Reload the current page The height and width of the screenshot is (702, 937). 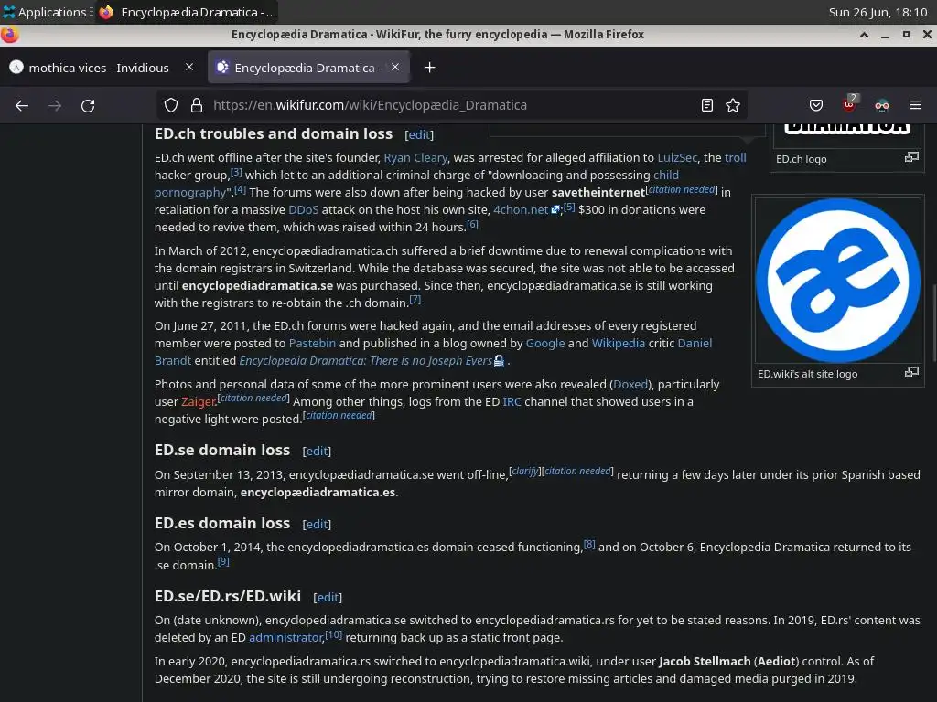click(88, 106)
